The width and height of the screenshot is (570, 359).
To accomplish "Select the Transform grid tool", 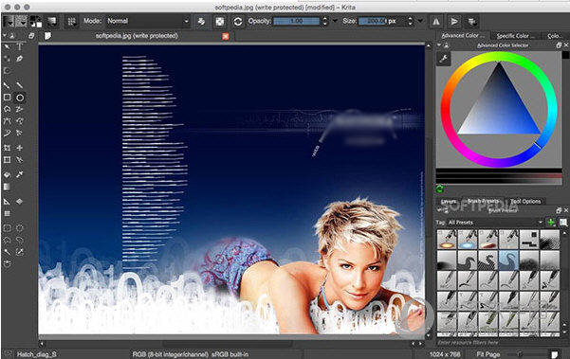I will tap(7, 160).
